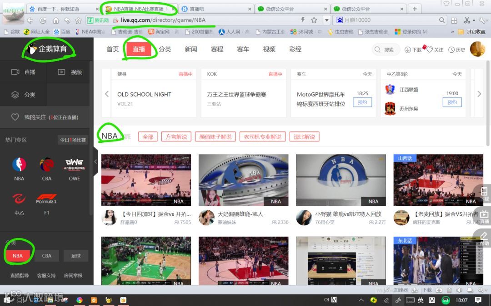Screen dimensions: 491x306
Task: Click the 企鹅体育 logo
Action: 47,49
